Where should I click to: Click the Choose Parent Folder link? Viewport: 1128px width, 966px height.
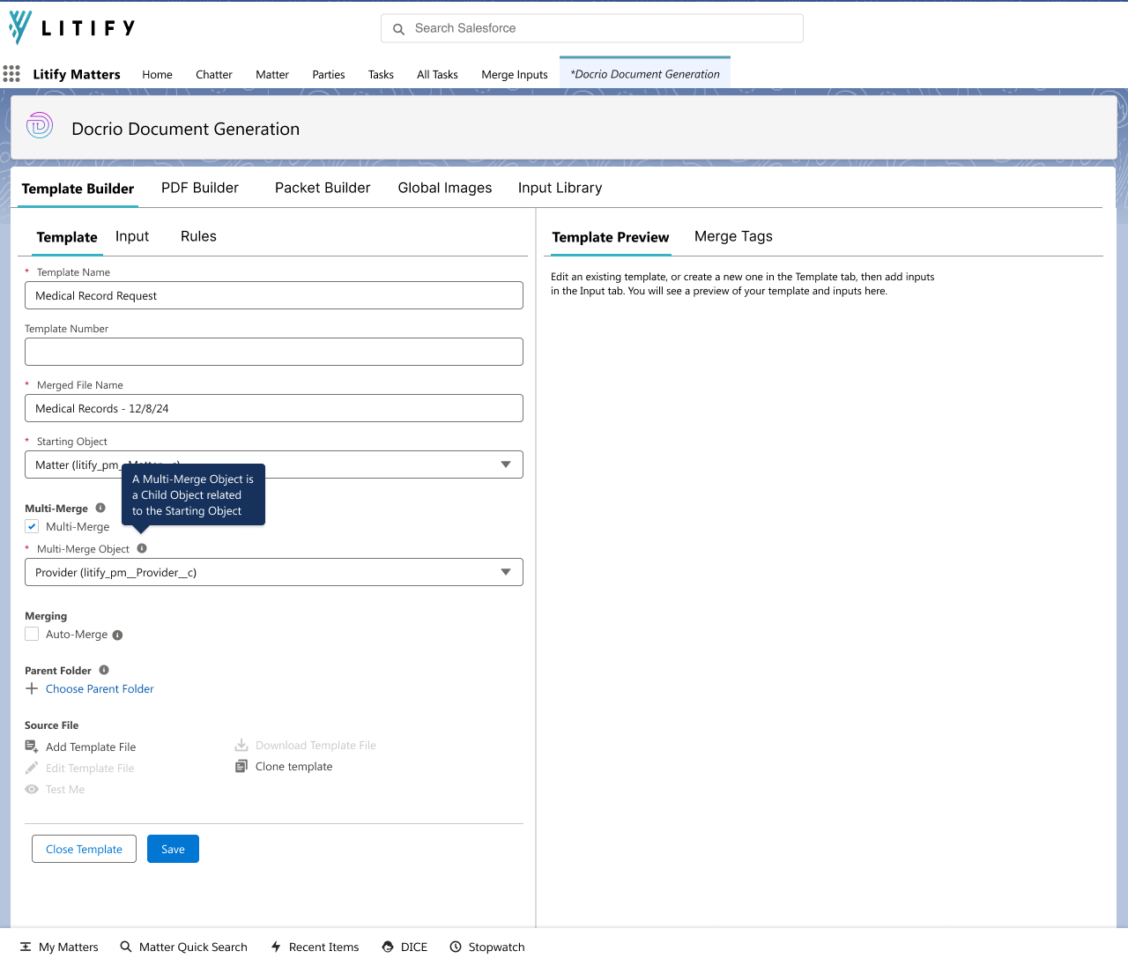point(100,689)
